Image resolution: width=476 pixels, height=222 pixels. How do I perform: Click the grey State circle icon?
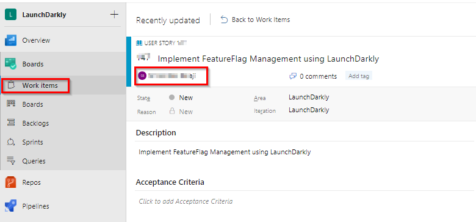pyautogui.click(x=172, y=98)
